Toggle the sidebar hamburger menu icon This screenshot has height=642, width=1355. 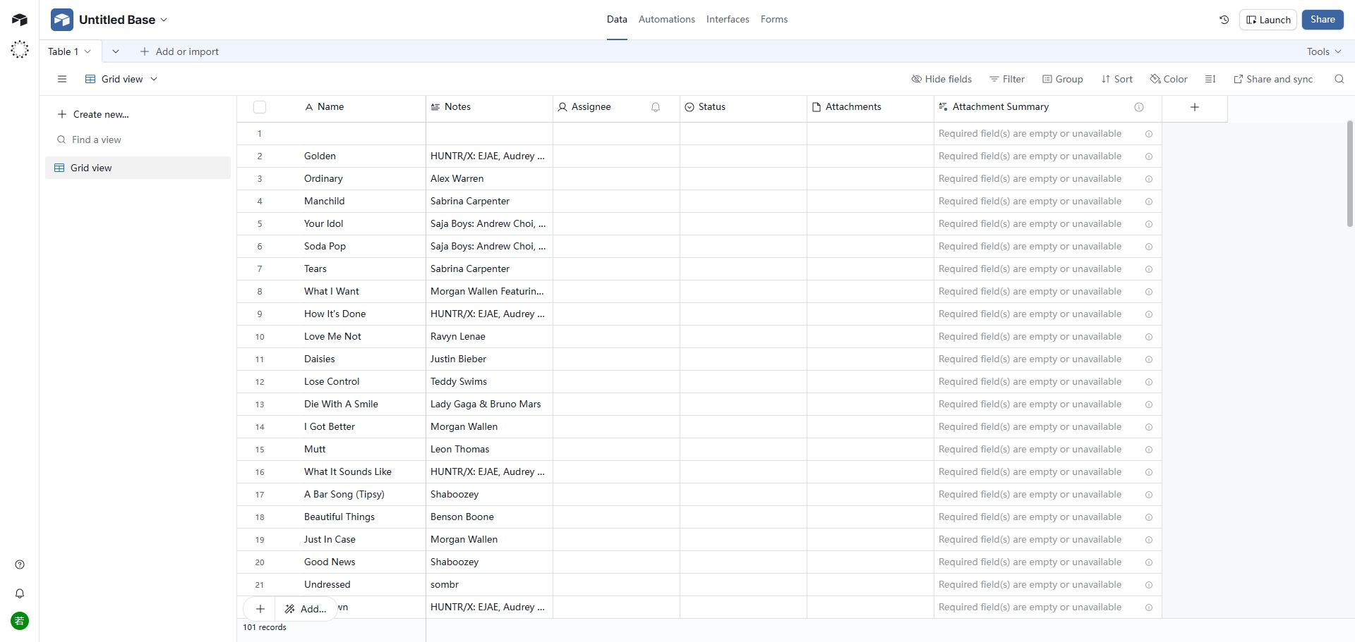62,79
